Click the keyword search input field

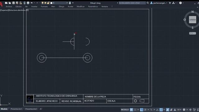coord(132,3)
